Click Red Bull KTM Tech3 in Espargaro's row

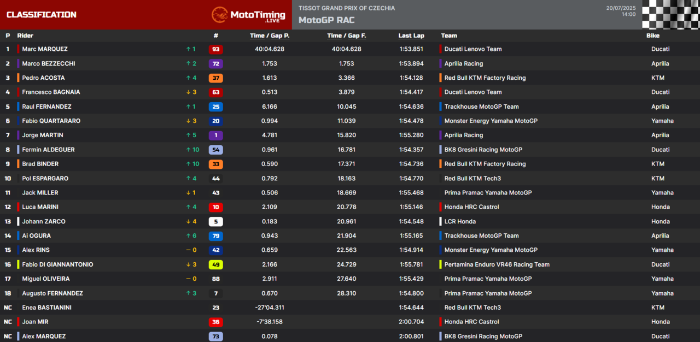click(x=472, y=178)
